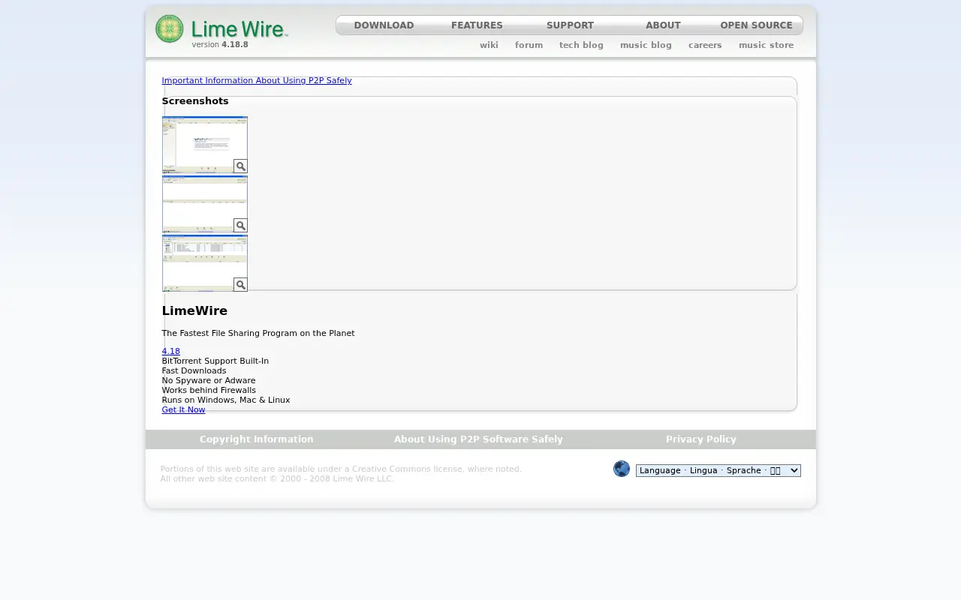Click the globe language icon
The width and height of the screenshot is (961, 600).
point(622,469)
